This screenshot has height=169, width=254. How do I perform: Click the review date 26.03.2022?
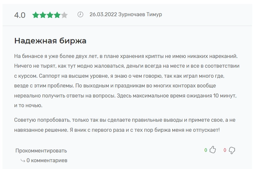(x=103, y=14)
